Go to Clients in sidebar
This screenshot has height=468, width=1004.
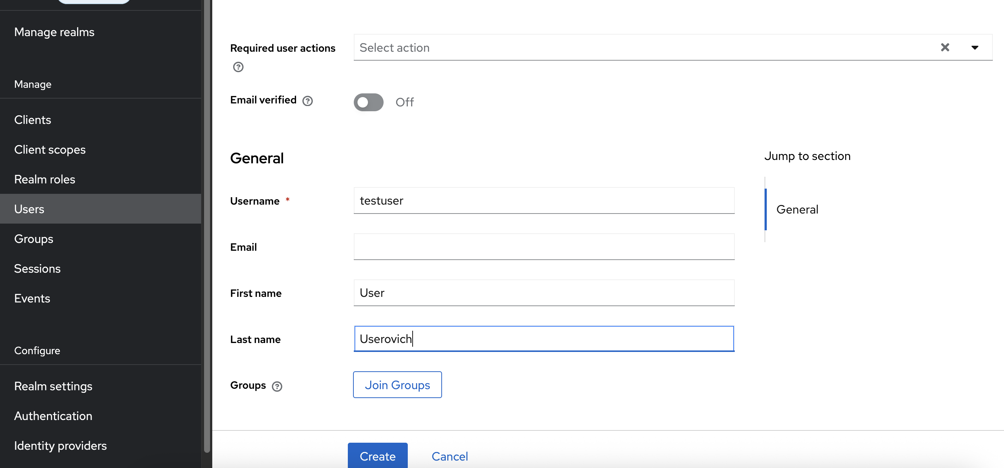coord(32,119)
